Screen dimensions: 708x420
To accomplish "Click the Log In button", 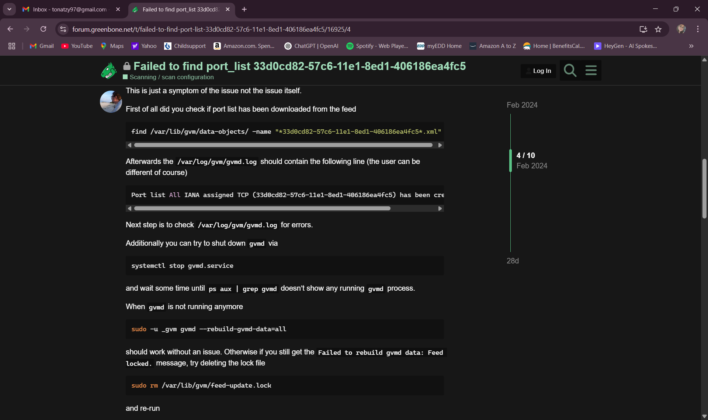I will coord(538,71).
